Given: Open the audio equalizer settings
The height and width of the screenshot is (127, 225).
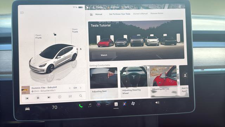Looking at the screenshot, I should pyautogui.click(x=70, y=96).
